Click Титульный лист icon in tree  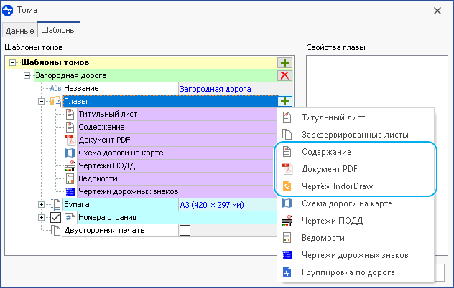(70, 114)
